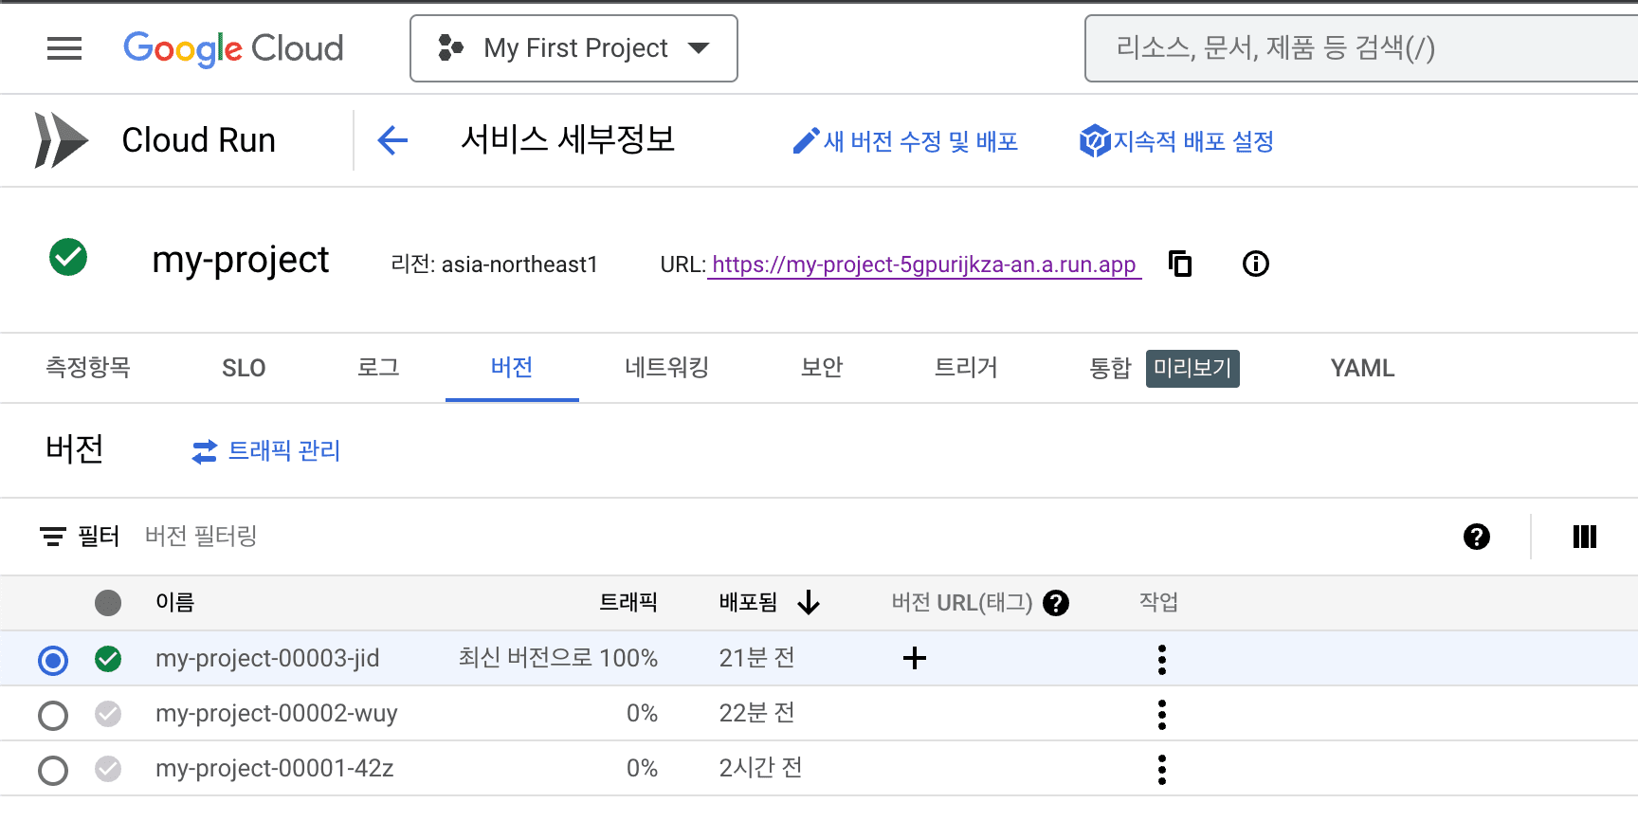Add URL tag to my-project-00003-jid
This screenshot has width=1638, height=821.
point(914,658)
